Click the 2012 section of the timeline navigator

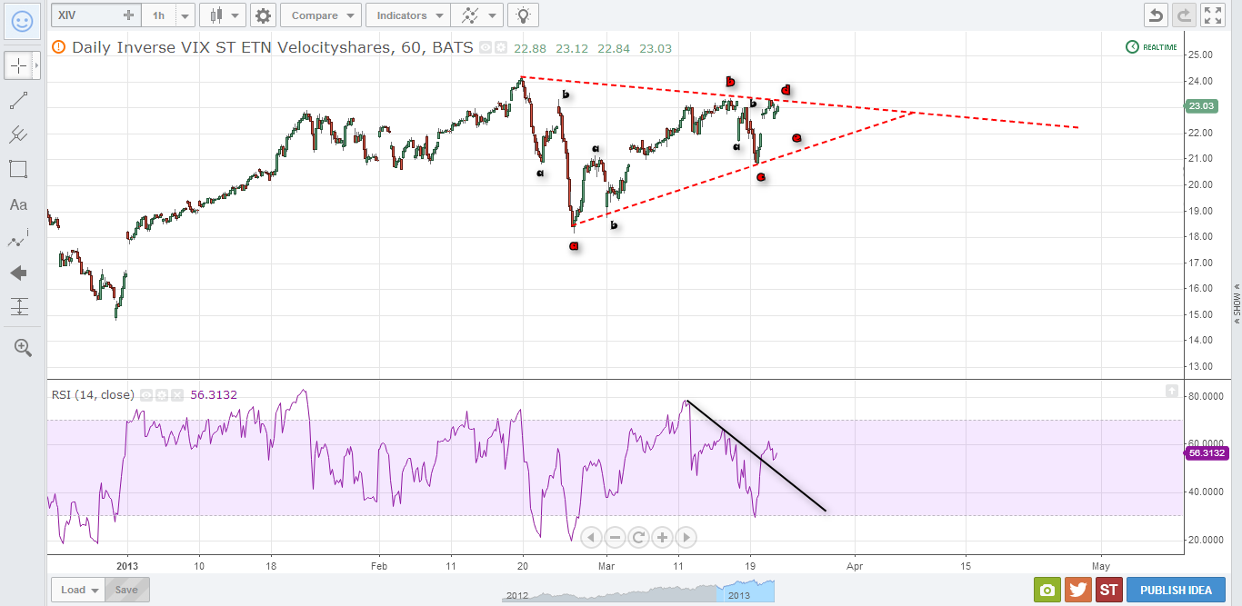point(516,595)
